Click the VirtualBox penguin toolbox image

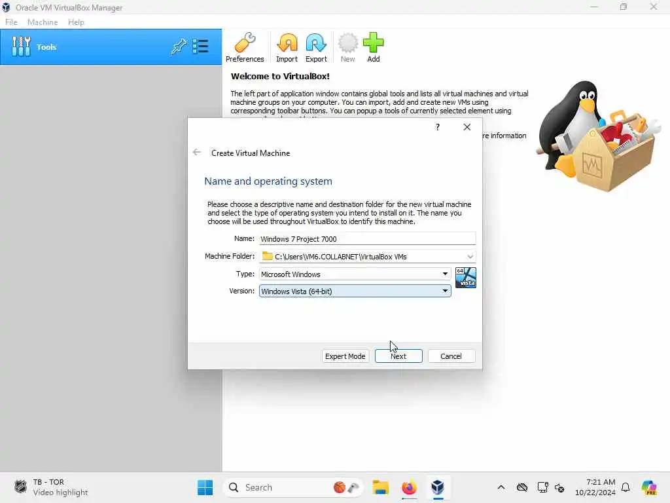(598, 136)
